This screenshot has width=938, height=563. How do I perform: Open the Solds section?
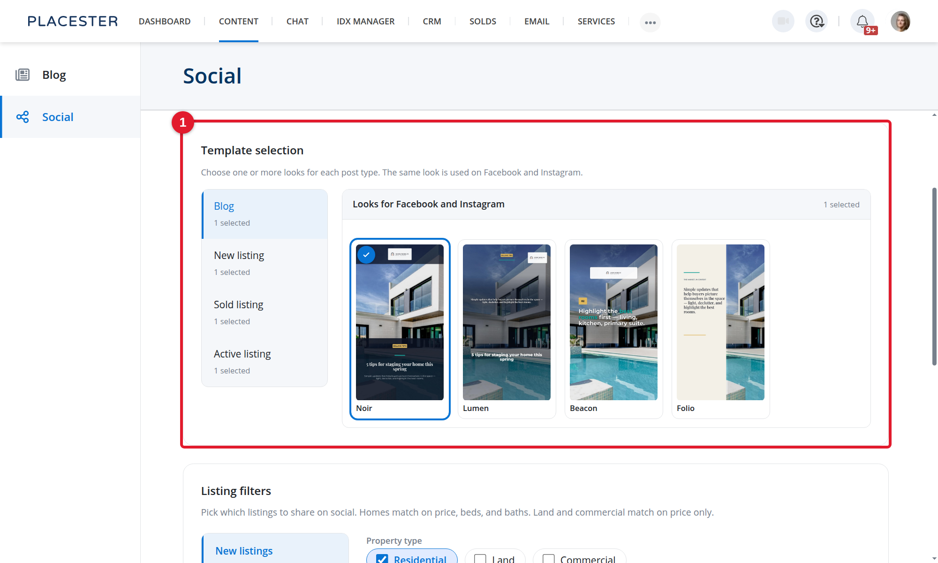point(483,21)
